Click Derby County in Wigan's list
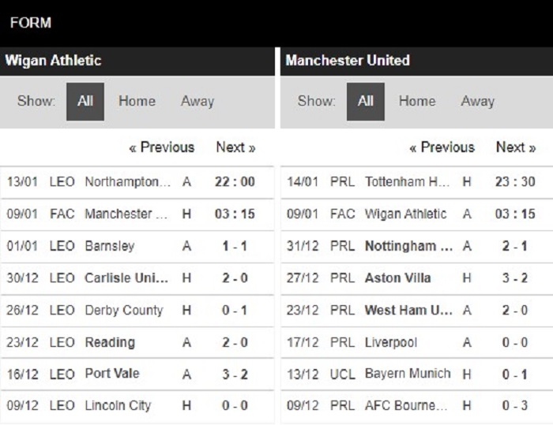The width and height of the screenshot is (553, 425). tap(123, 310)
